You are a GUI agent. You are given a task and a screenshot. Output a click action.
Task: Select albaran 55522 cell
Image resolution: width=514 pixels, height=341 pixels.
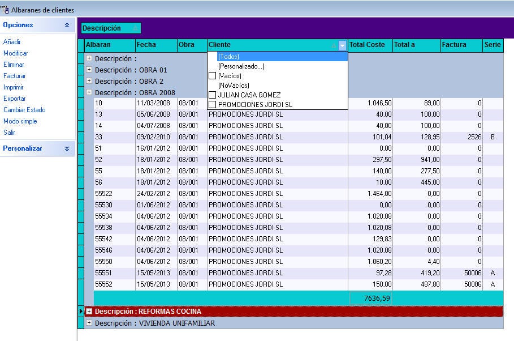114,194
